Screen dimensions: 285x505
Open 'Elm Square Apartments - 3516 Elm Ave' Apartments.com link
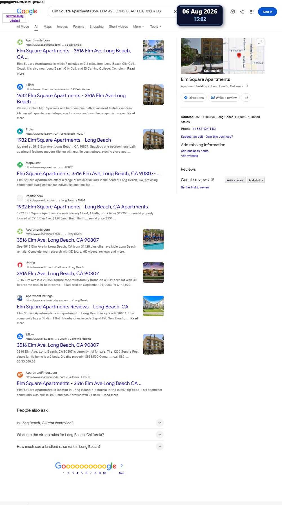[74, 54]
